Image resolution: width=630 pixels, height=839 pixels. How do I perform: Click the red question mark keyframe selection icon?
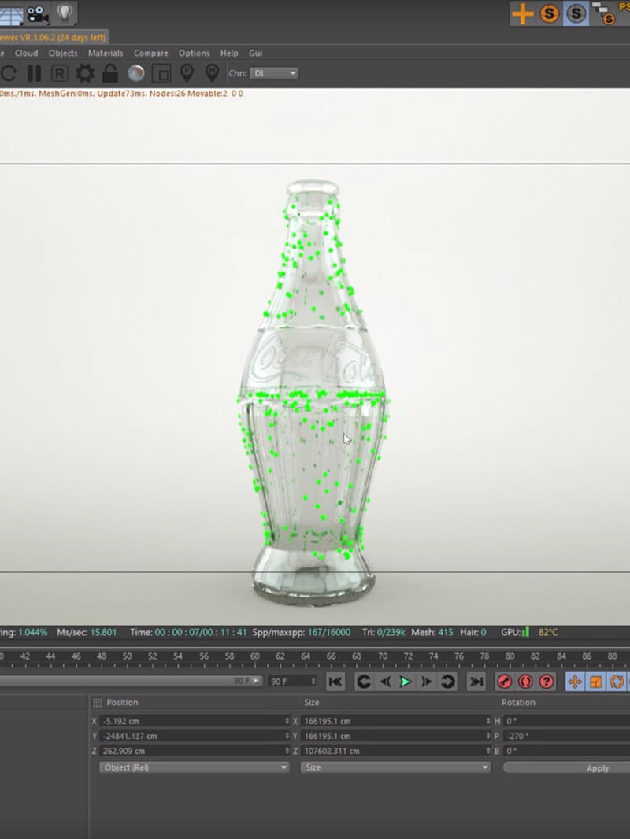[x=546, y=682]
